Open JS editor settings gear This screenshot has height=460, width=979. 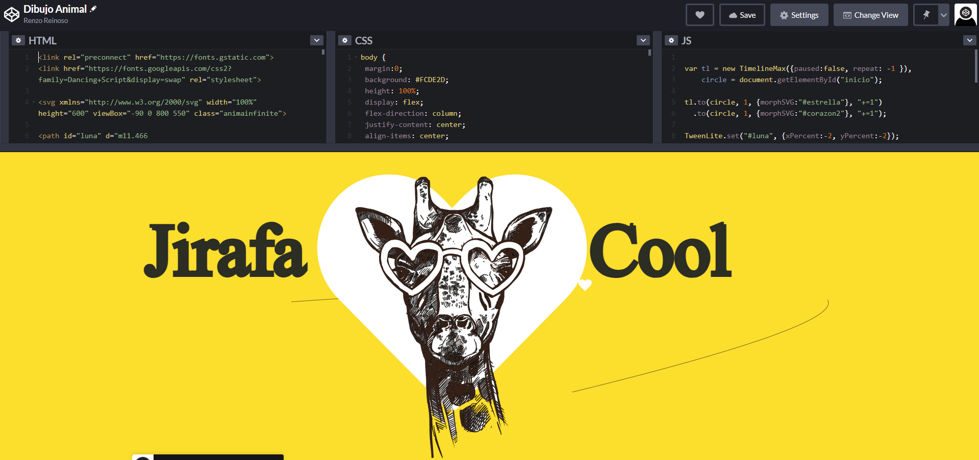coord(671,40)
